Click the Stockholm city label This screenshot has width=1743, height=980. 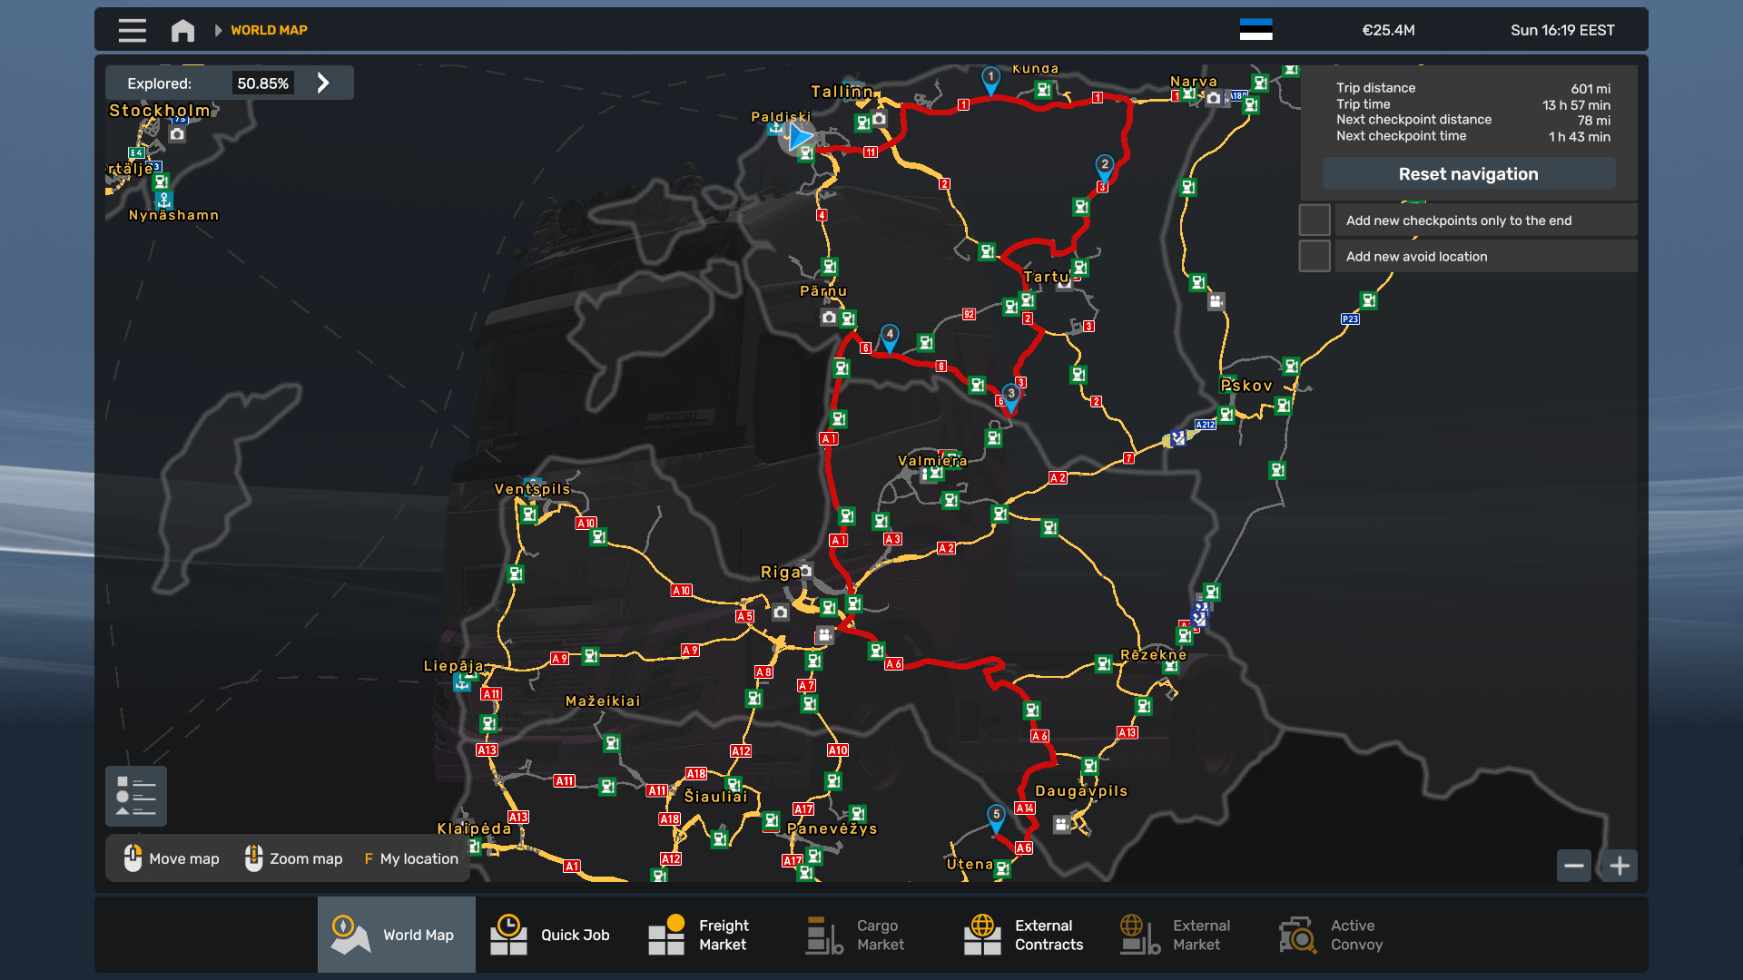(x=160, y=111)
